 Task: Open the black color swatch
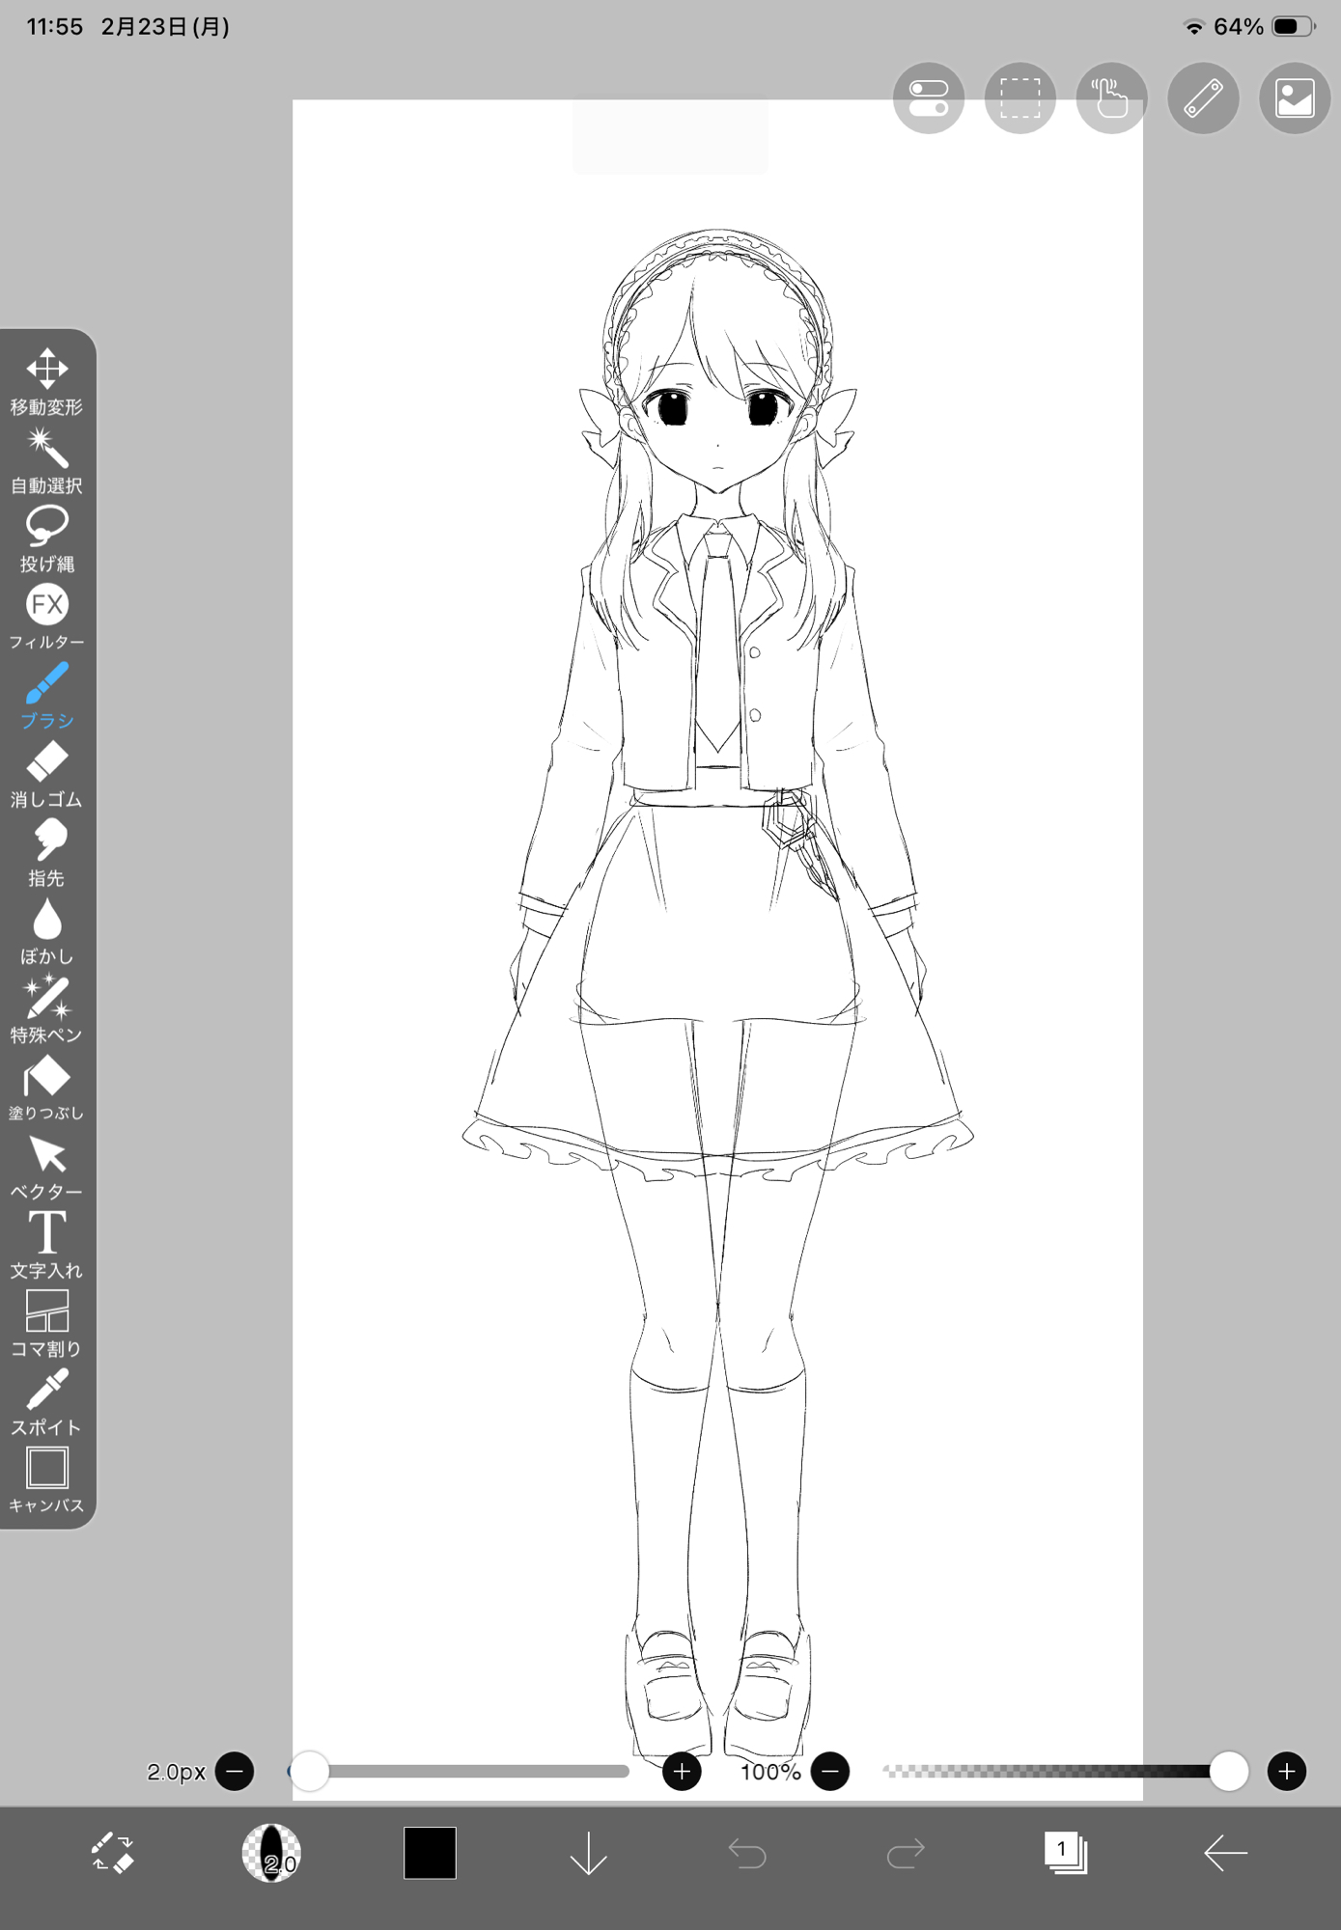(430, 1853)
